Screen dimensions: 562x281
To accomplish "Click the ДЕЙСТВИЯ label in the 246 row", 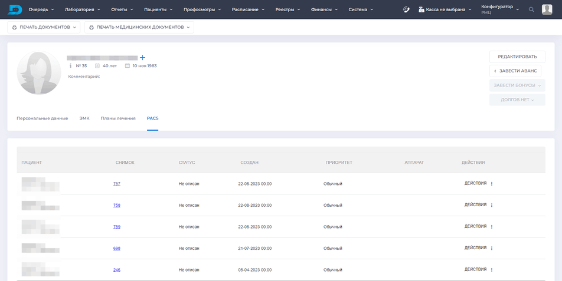I will coord(475,269).
